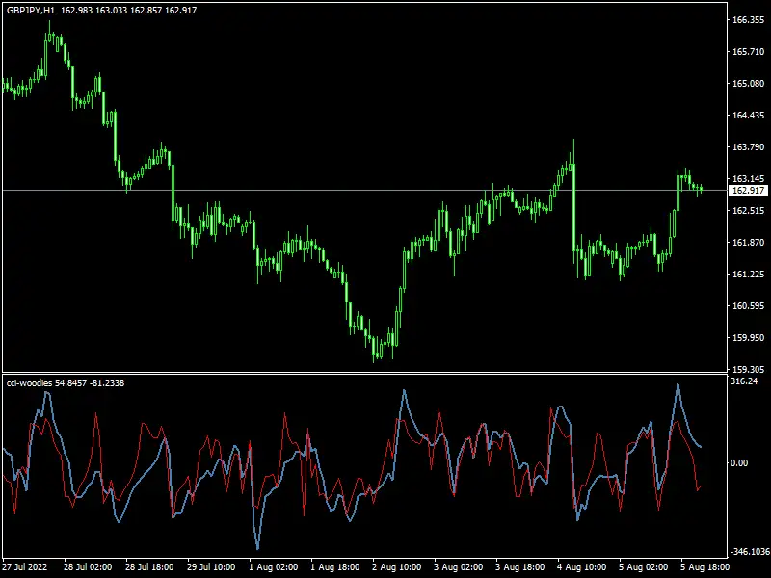Click the 2 Aug 10:00 time label
The width and height of the screenshot is (771, 578).
pyautogui.click(x=396, y=567)
